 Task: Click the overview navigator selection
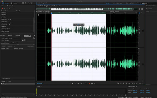coord(77,9)
